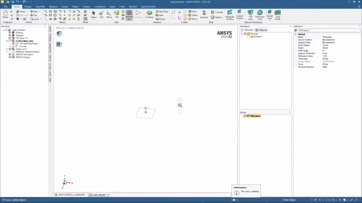This screenshot has height=203, width=362.
Task: Uncheck TIR Lens.1 in Design panel
Action: pyautogui.click(x=245, y=116)
